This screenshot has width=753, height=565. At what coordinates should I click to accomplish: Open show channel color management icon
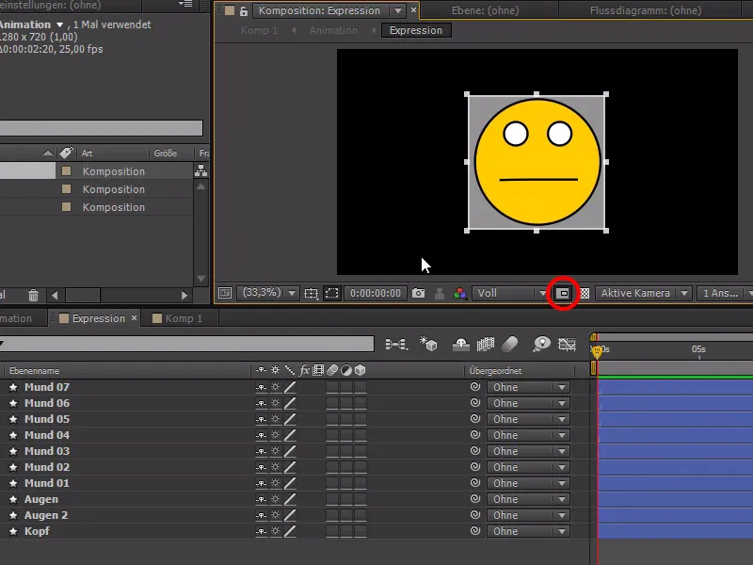(x=459, y=293)
